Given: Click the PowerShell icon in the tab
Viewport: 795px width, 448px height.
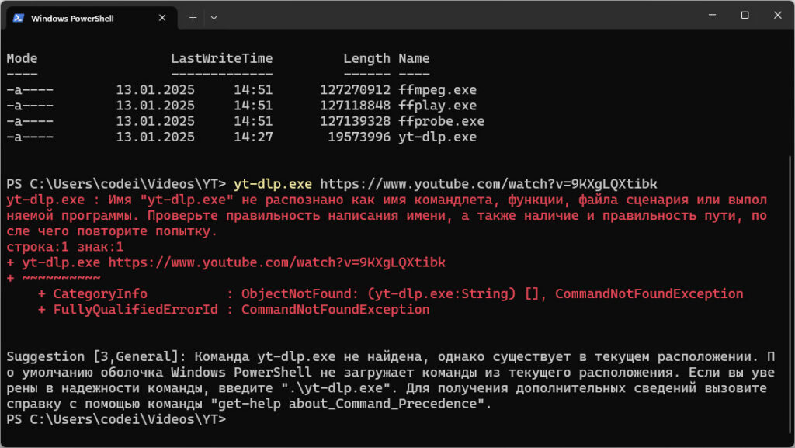Looking at the screenshot, I should point(18,17).
